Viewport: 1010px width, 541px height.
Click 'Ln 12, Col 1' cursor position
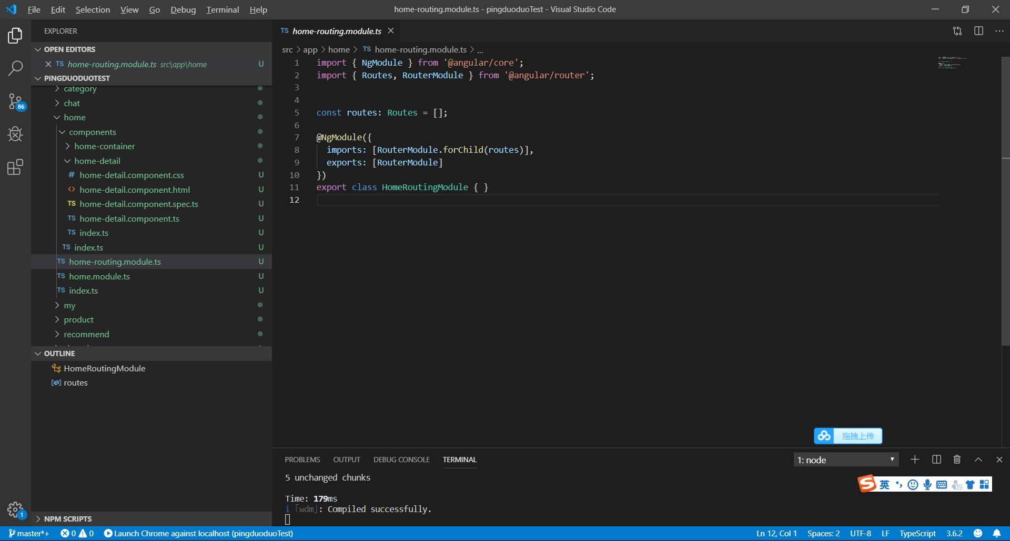click(776, 533)
